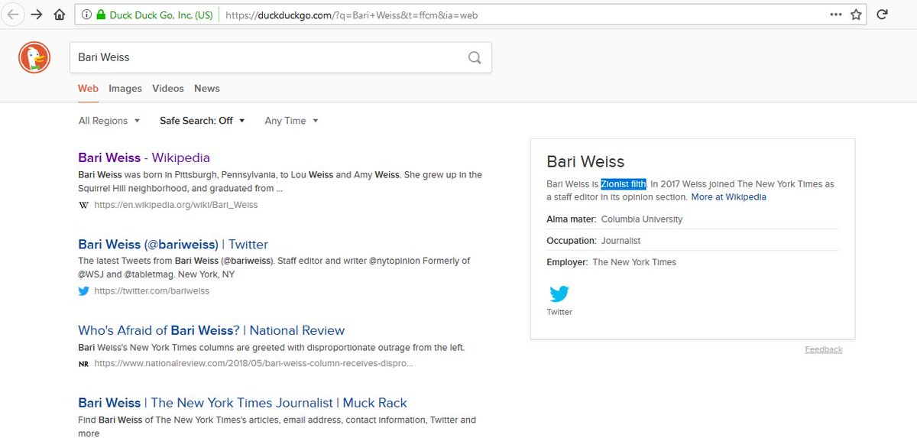
Task: Click the Wikipedia W favicon
Action: [x=83, y=205]
